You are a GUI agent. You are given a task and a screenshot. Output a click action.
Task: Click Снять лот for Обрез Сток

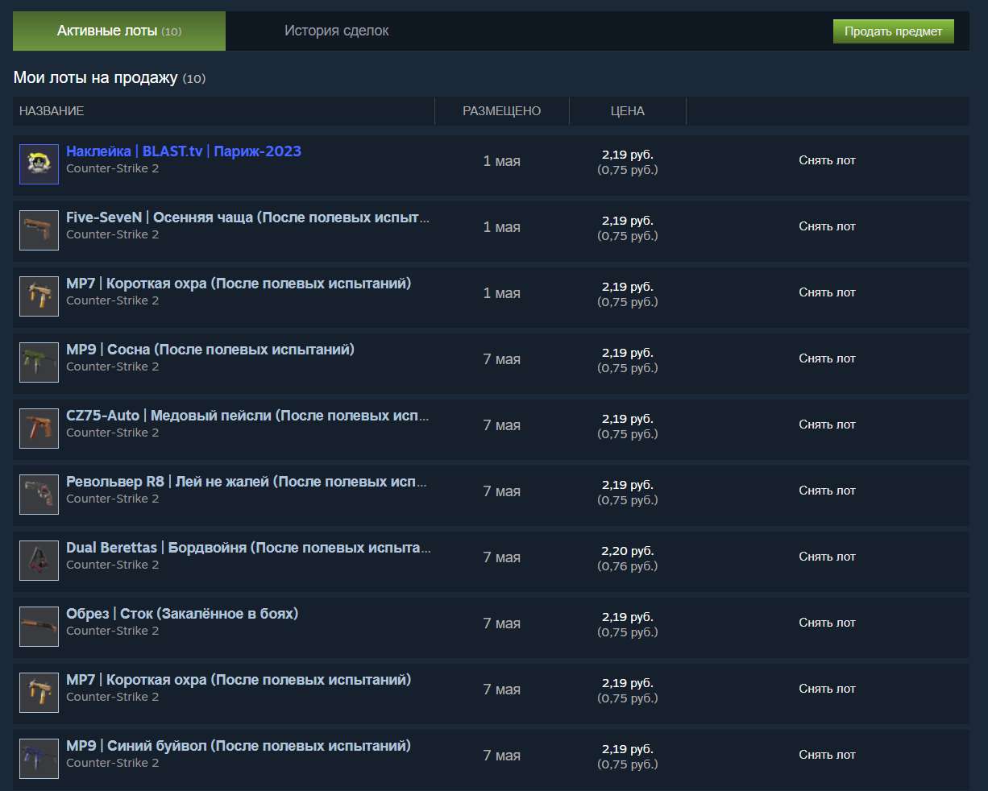point(827,623)
